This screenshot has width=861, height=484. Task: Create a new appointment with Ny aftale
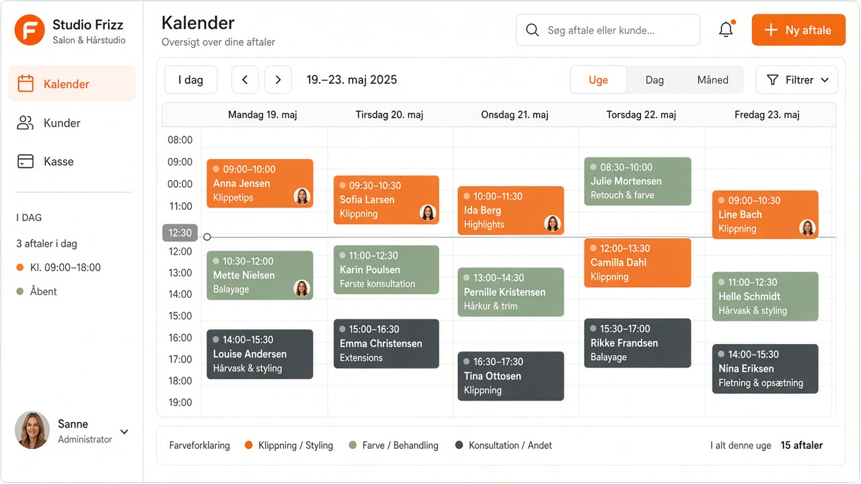point(798,30)
